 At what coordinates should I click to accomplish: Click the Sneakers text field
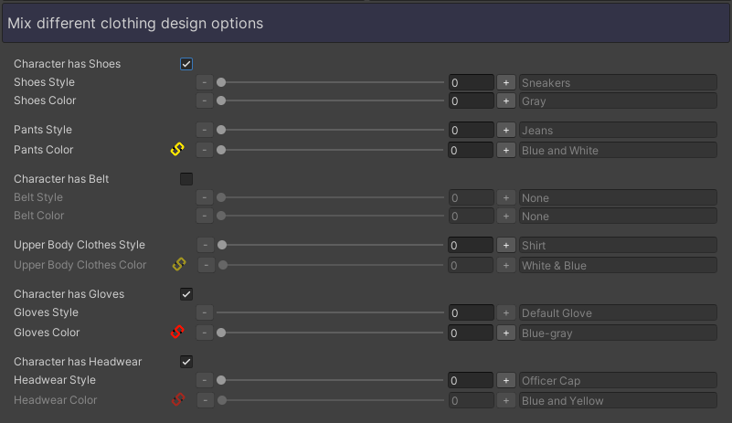617,82
